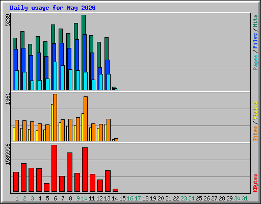Click the orange visits bar for day 6

[x=55, y=117]
